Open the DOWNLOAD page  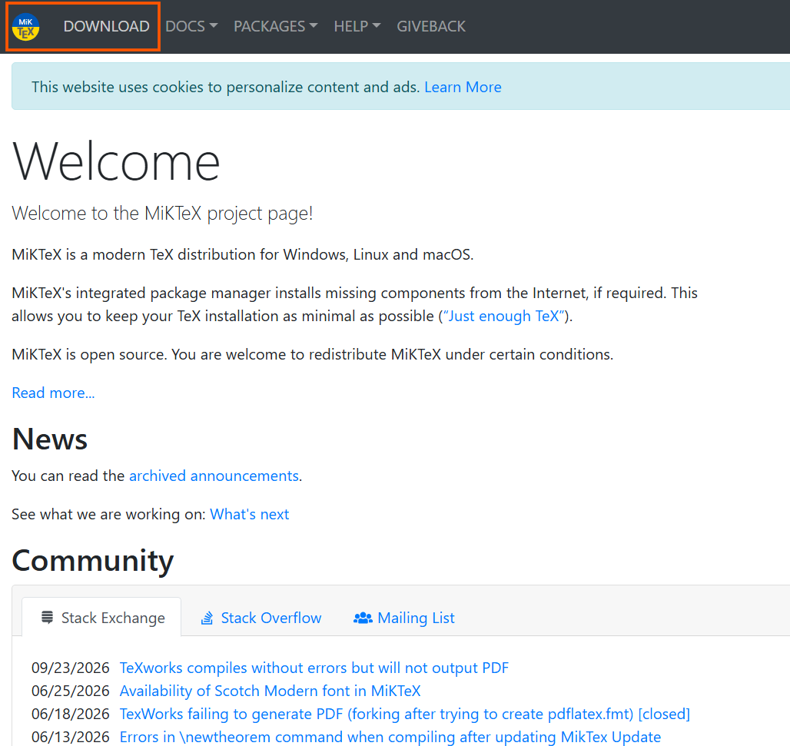(106, 26)
